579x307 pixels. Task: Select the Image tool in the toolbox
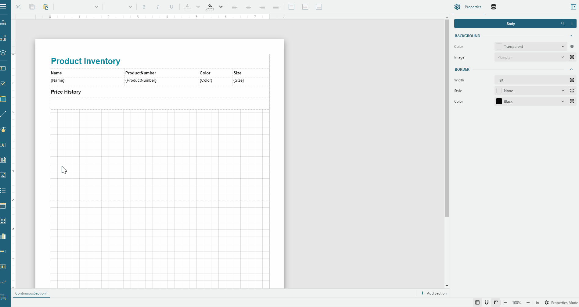pyautogui.click(x=3, y=175)
